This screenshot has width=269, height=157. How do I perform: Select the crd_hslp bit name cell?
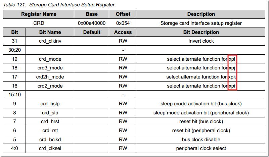tap(49, 104)
